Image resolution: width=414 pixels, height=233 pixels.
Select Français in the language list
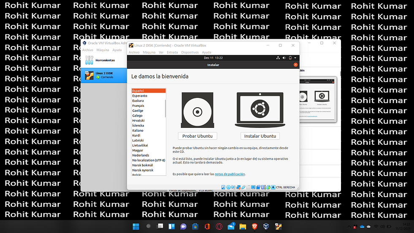tap(149, 106)
